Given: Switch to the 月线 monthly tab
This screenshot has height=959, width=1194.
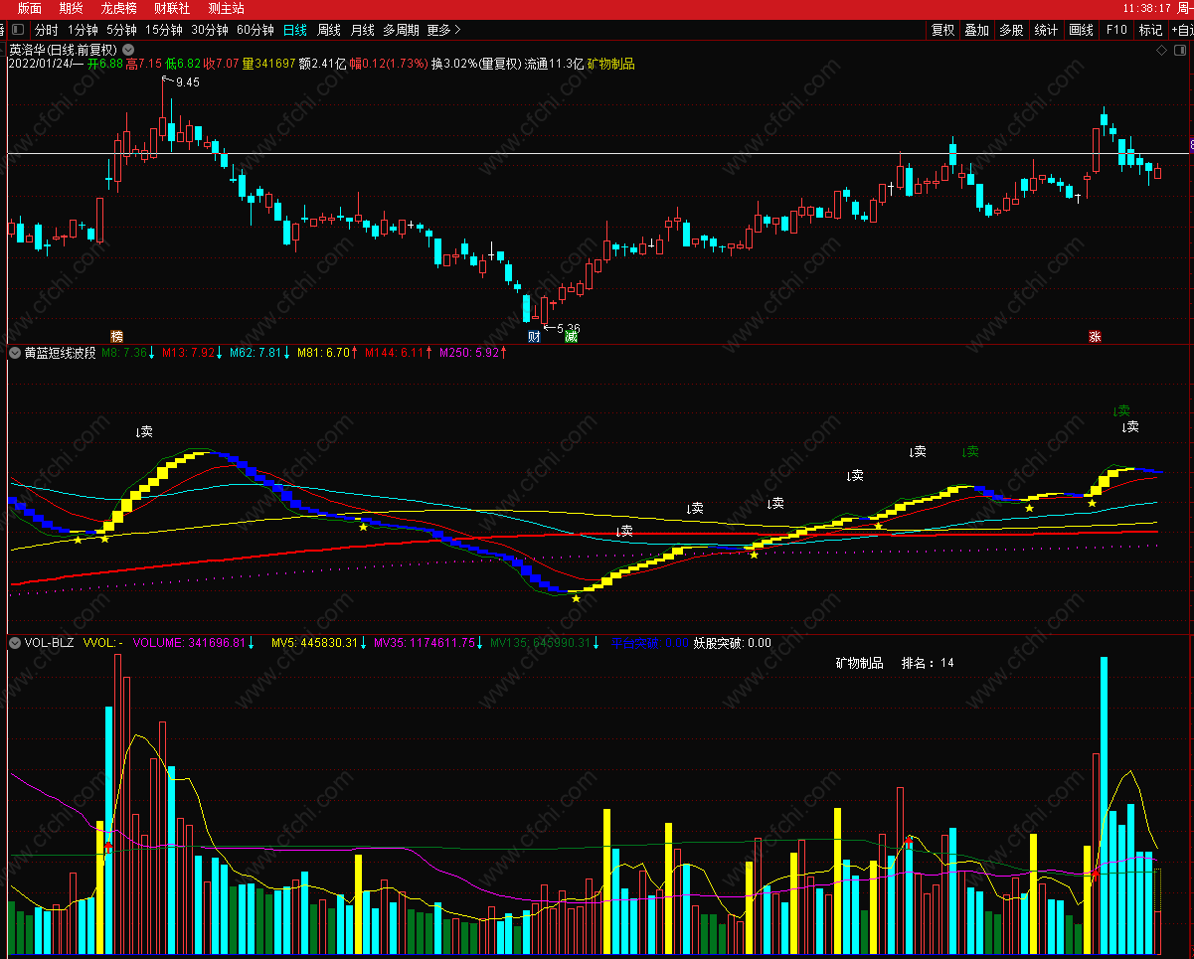Looking at the screenshot, I should point(363,30).
